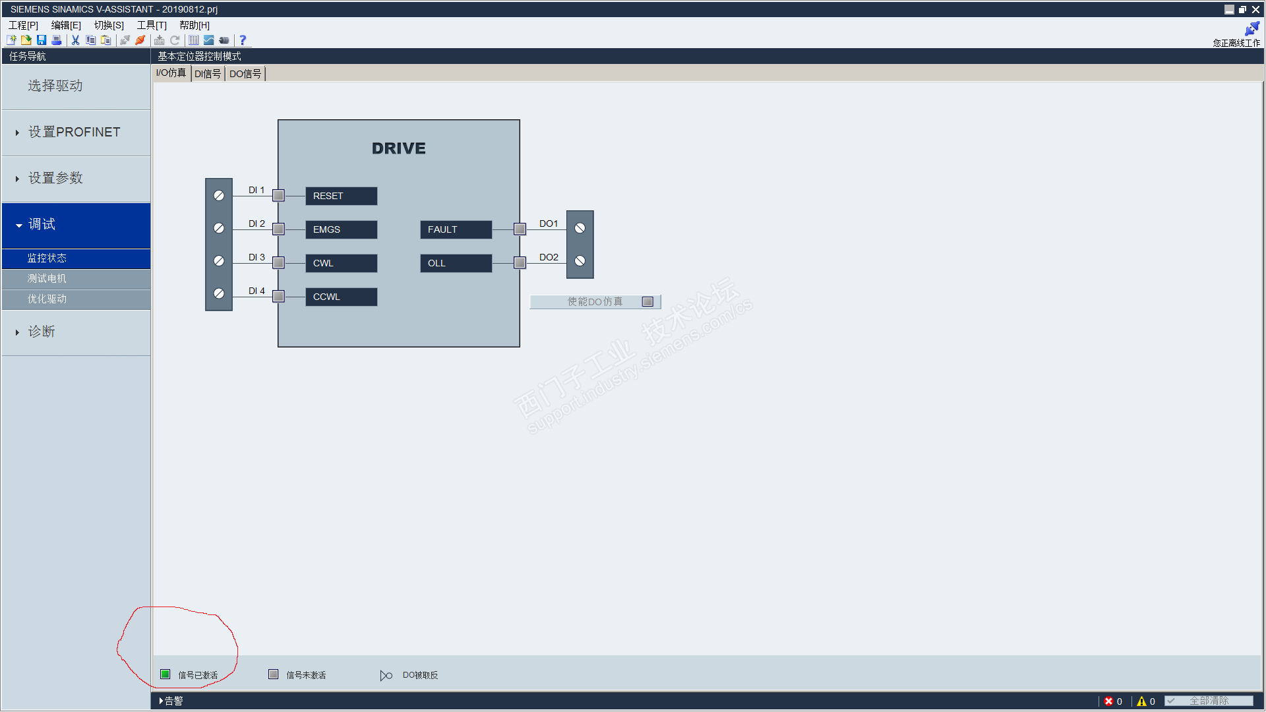Click the blue help question mark icon
This screenshot has height=712, width=1266.
243,40
